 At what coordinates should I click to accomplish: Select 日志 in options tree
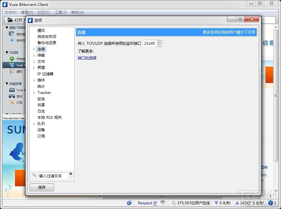[41, 111]
